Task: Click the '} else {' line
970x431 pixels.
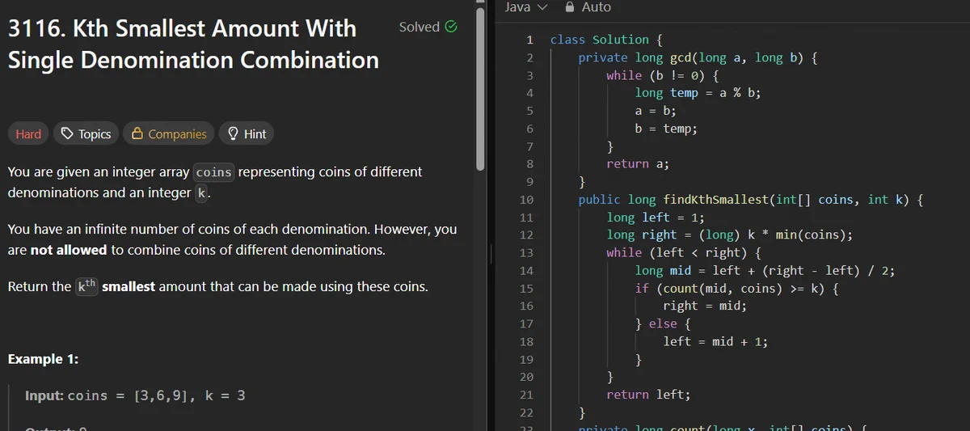Action: coord(663,324)
